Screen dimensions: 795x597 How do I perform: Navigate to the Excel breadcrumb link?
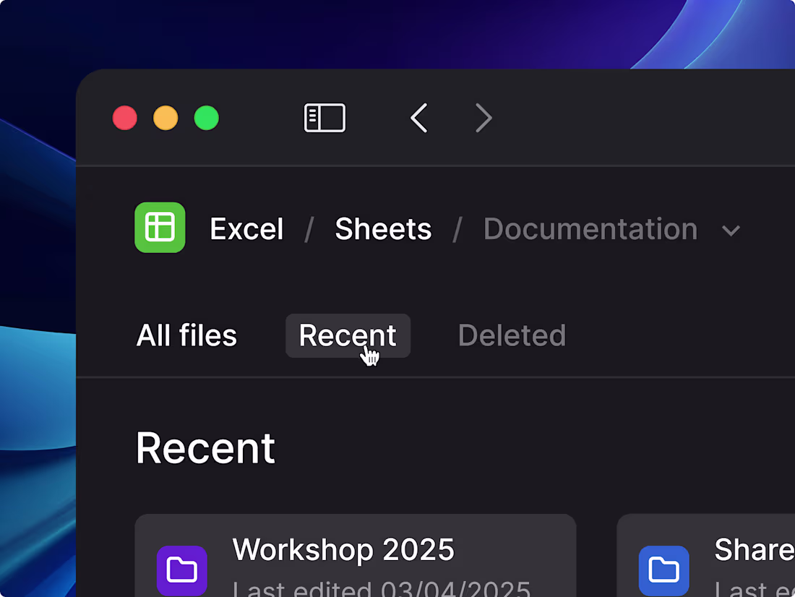click(x=246, y=229)
